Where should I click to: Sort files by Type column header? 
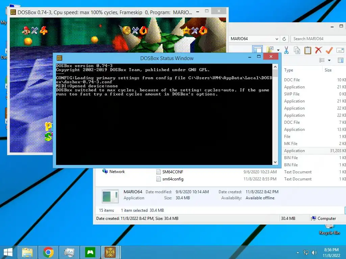tap(289, 70)
